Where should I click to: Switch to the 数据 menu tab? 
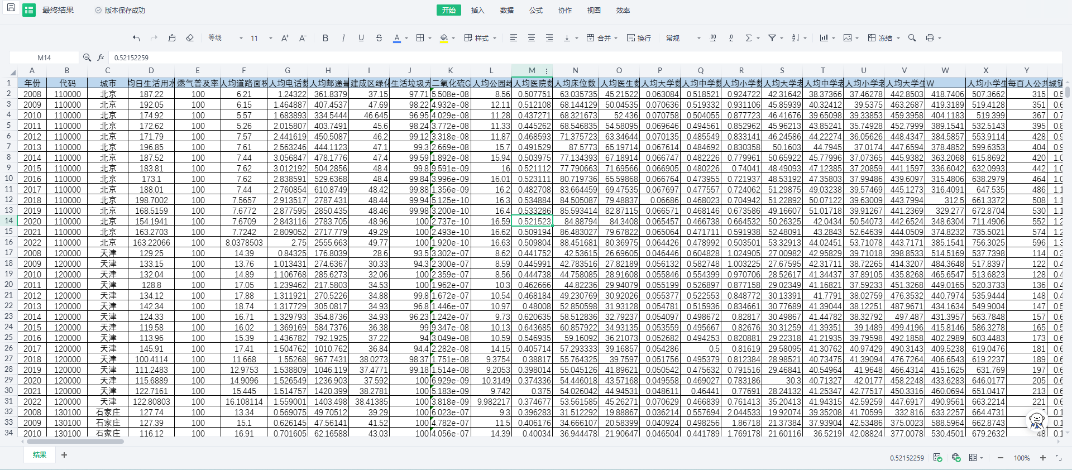click(x=506, y=10)
